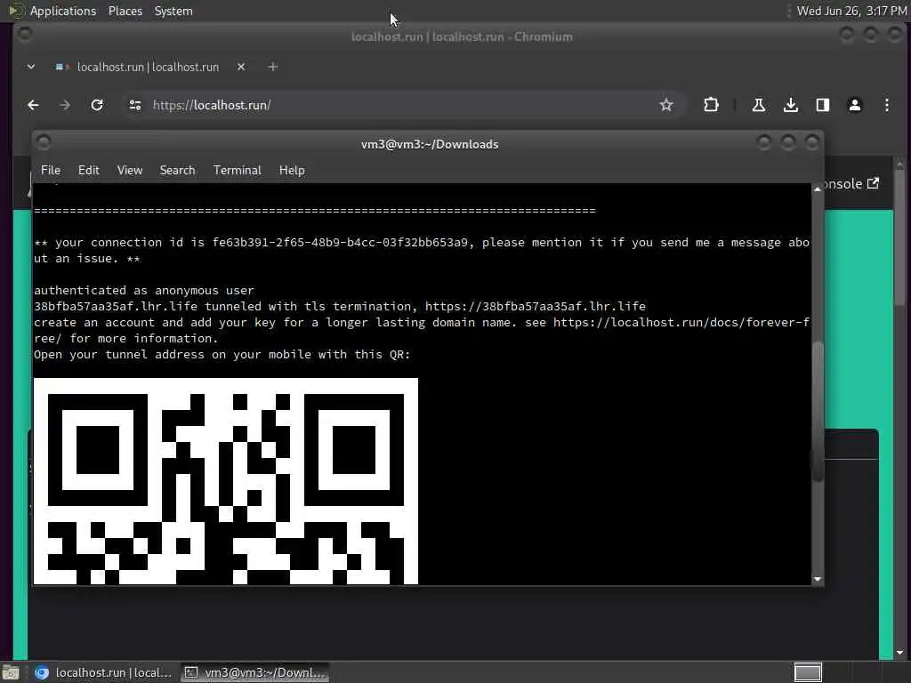Open terminal View menu
This screenshot has width=911, height=683.
click(x=130, y=170)
